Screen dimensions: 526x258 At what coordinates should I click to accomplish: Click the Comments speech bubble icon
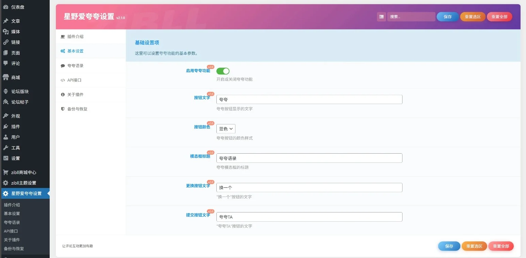tap(6, 63)
